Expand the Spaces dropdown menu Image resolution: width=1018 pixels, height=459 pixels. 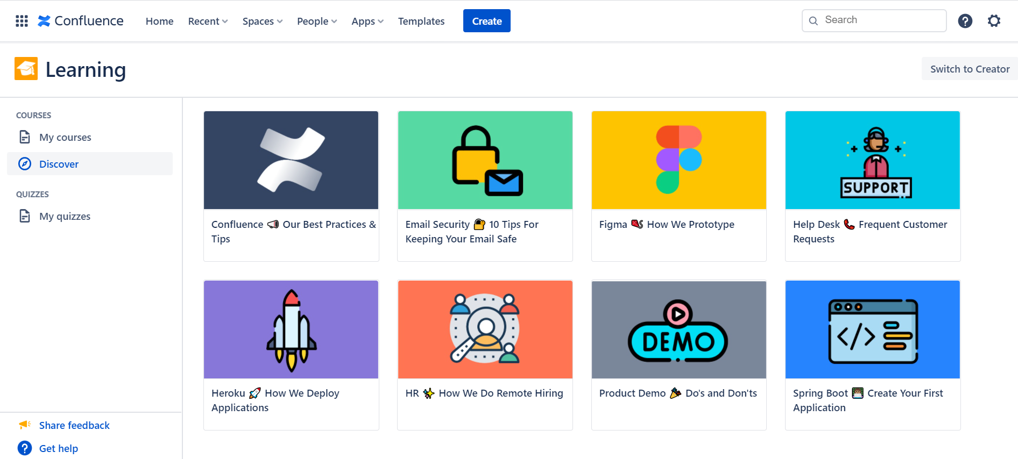[262, 21]
